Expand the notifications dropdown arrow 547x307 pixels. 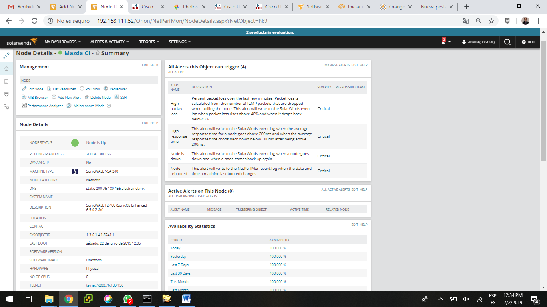click(450, 42)
